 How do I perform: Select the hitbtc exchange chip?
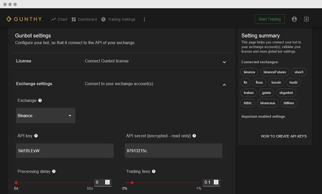pyautogui.click(x=248, y=103)
